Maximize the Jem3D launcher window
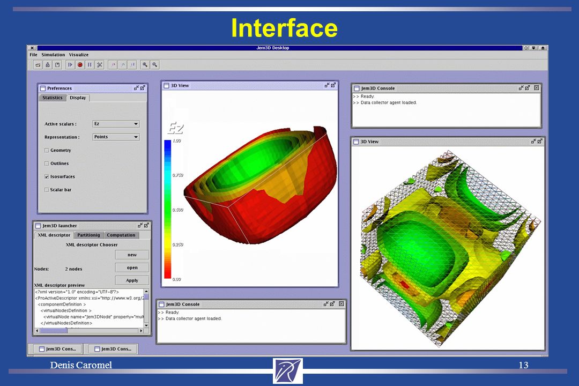Image resolution: width=579 pixels, height=386 pixels. click(x=146, y=225)
